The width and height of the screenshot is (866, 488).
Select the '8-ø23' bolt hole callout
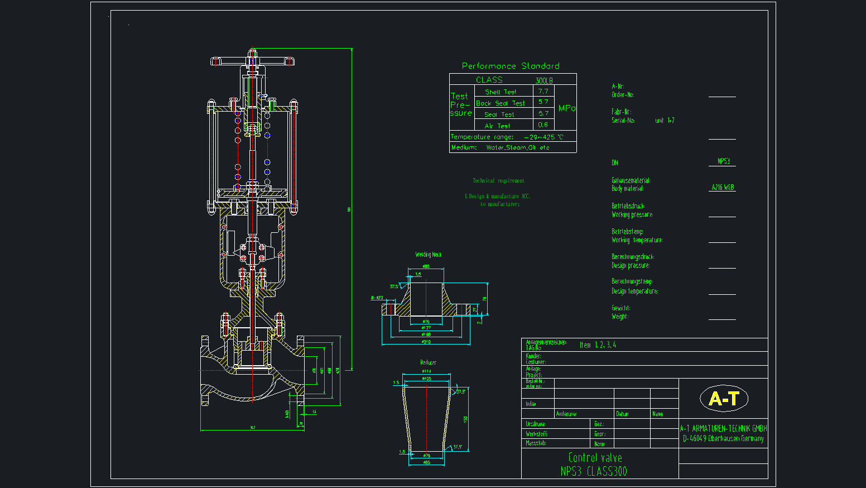377,298
